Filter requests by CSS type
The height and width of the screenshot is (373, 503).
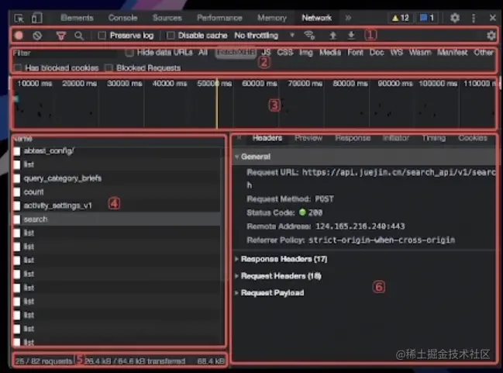pyautogui.click(x=285, y=52)
